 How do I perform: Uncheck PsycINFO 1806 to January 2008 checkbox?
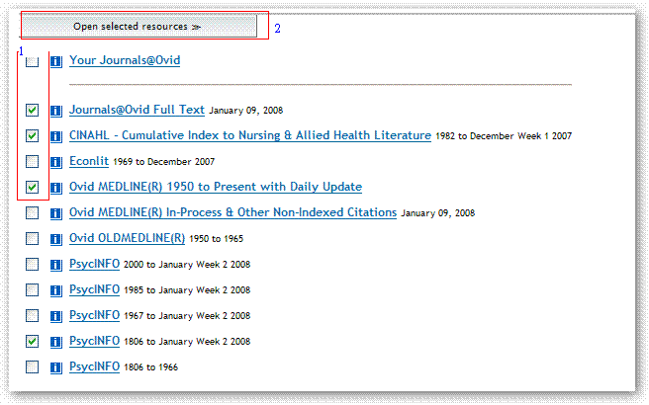pos(32,341)
